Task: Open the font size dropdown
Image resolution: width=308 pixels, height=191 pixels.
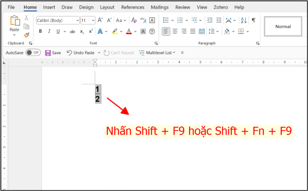Action: click(x=93, y=20)
